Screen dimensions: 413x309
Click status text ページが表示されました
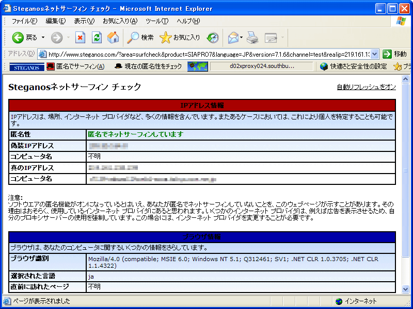tap(42, 301)
